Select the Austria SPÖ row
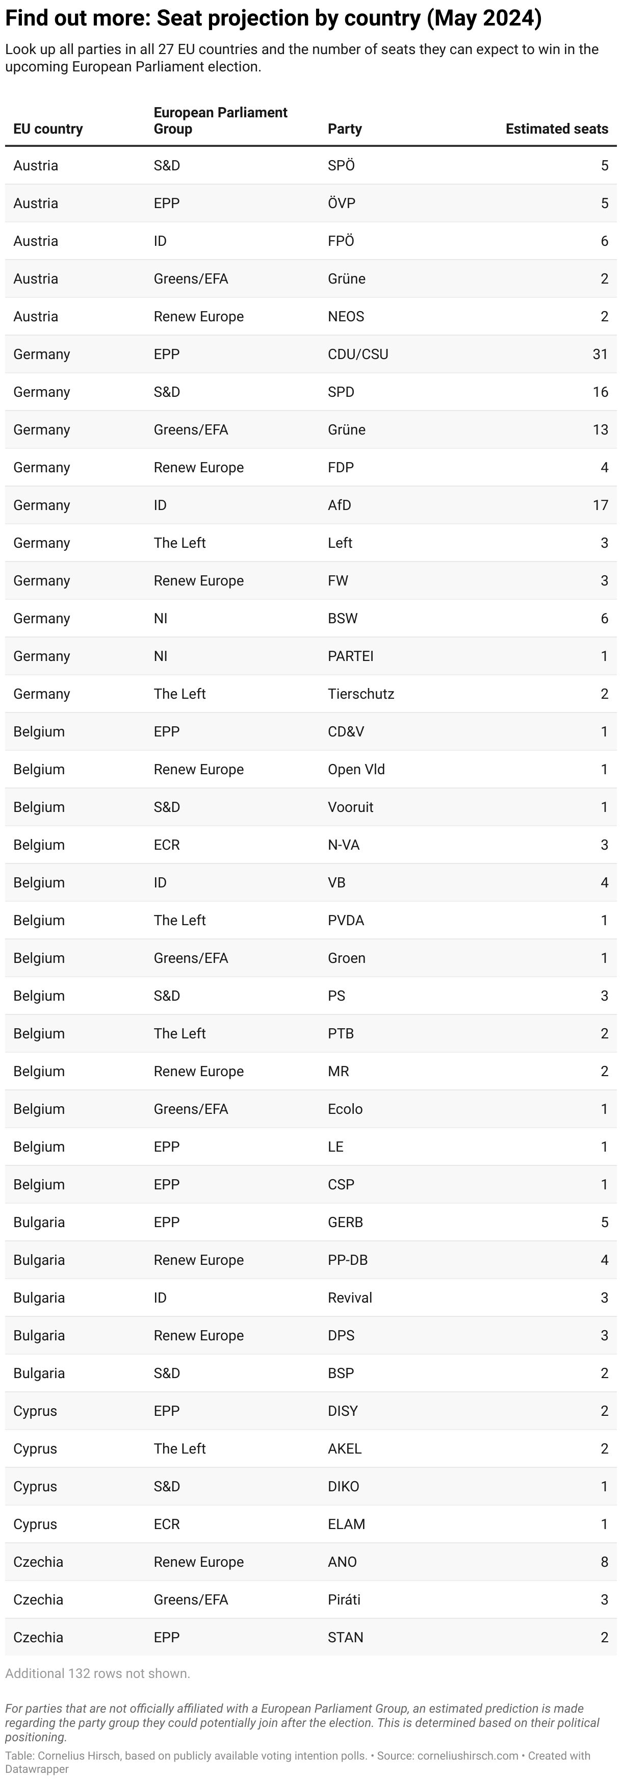The height and width of the screenshot is (1781, 622). pyautogui.click(x=311, y=165)
